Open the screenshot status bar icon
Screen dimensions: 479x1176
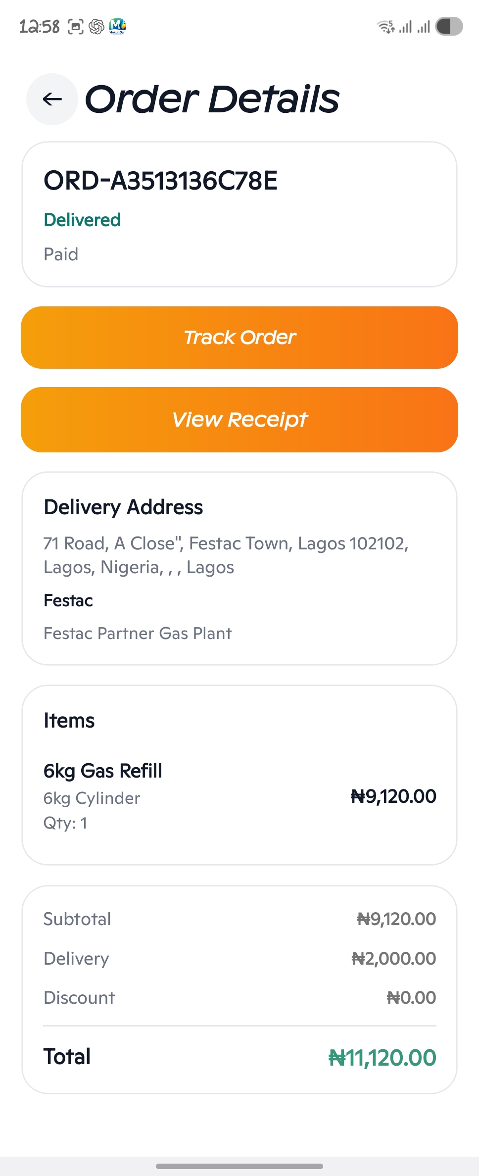click(x=76, y=26)
